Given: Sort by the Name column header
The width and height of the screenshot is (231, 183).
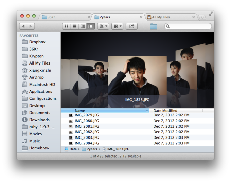Looking at the screenshot, I should point(105,111).
